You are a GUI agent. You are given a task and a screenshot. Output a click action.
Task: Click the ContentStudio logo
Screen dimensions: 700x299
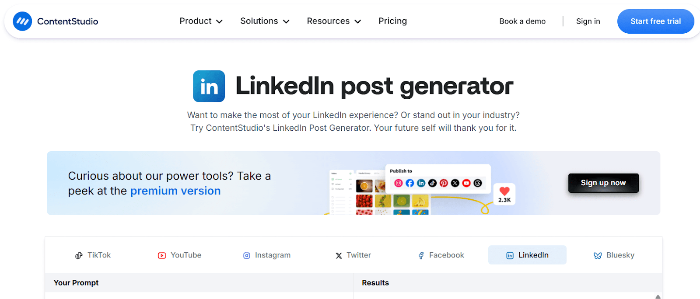pos(55,21)
